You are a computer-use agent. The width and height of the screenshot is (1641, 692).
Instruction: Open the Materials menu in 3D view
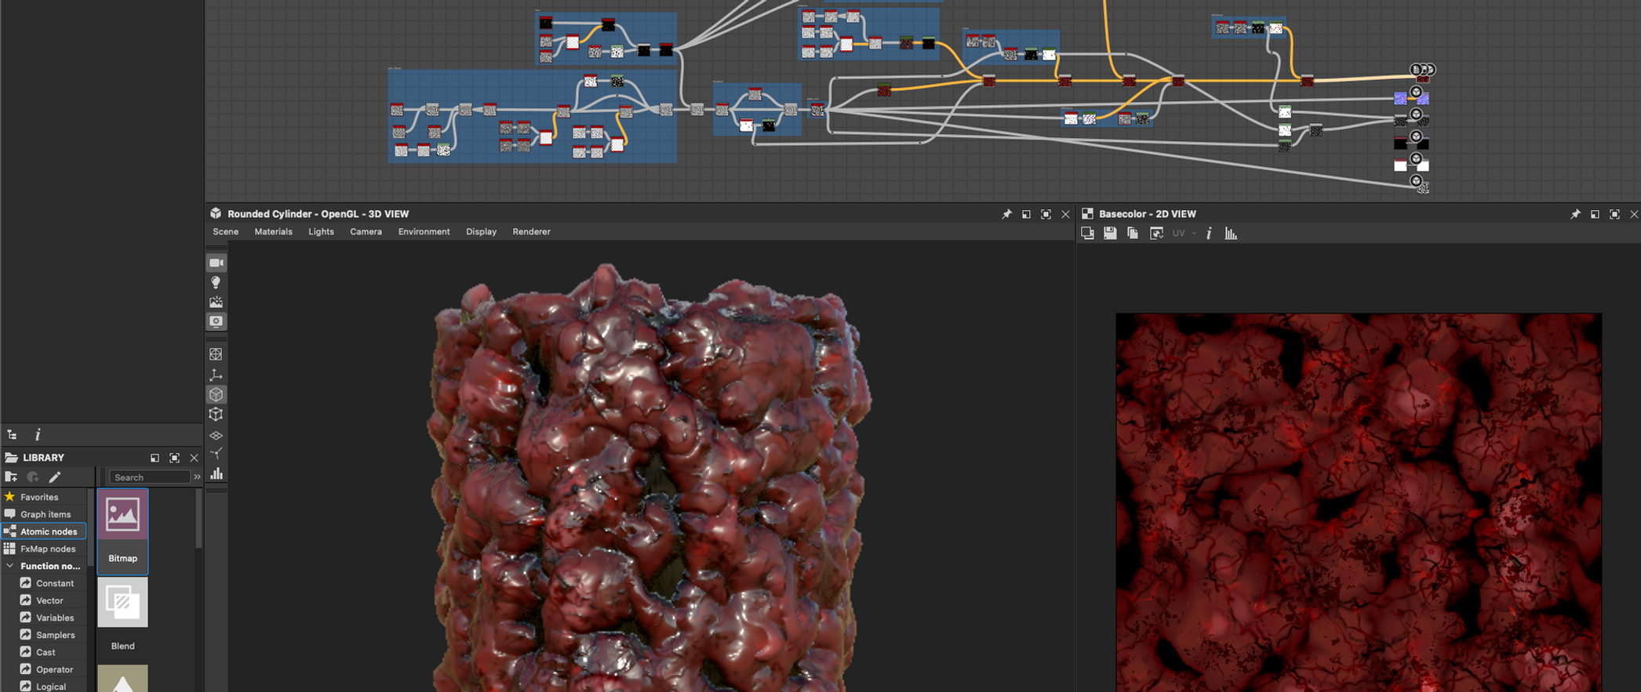pyautogui.click(x=273, y=232)
